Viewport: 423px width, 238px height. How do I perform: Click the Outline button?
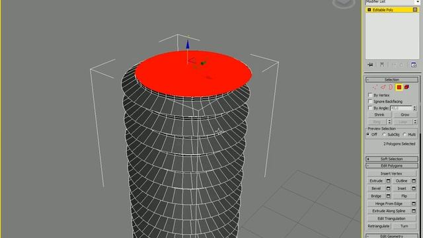coord(401,180)
